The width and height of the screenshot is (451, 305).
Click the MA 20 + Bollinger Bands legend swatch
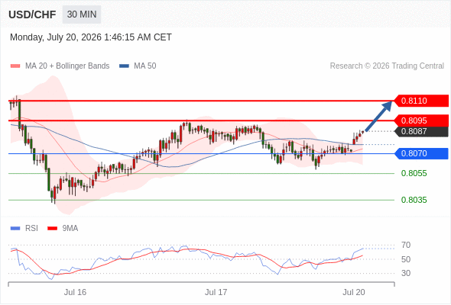(x=15, y=66)
